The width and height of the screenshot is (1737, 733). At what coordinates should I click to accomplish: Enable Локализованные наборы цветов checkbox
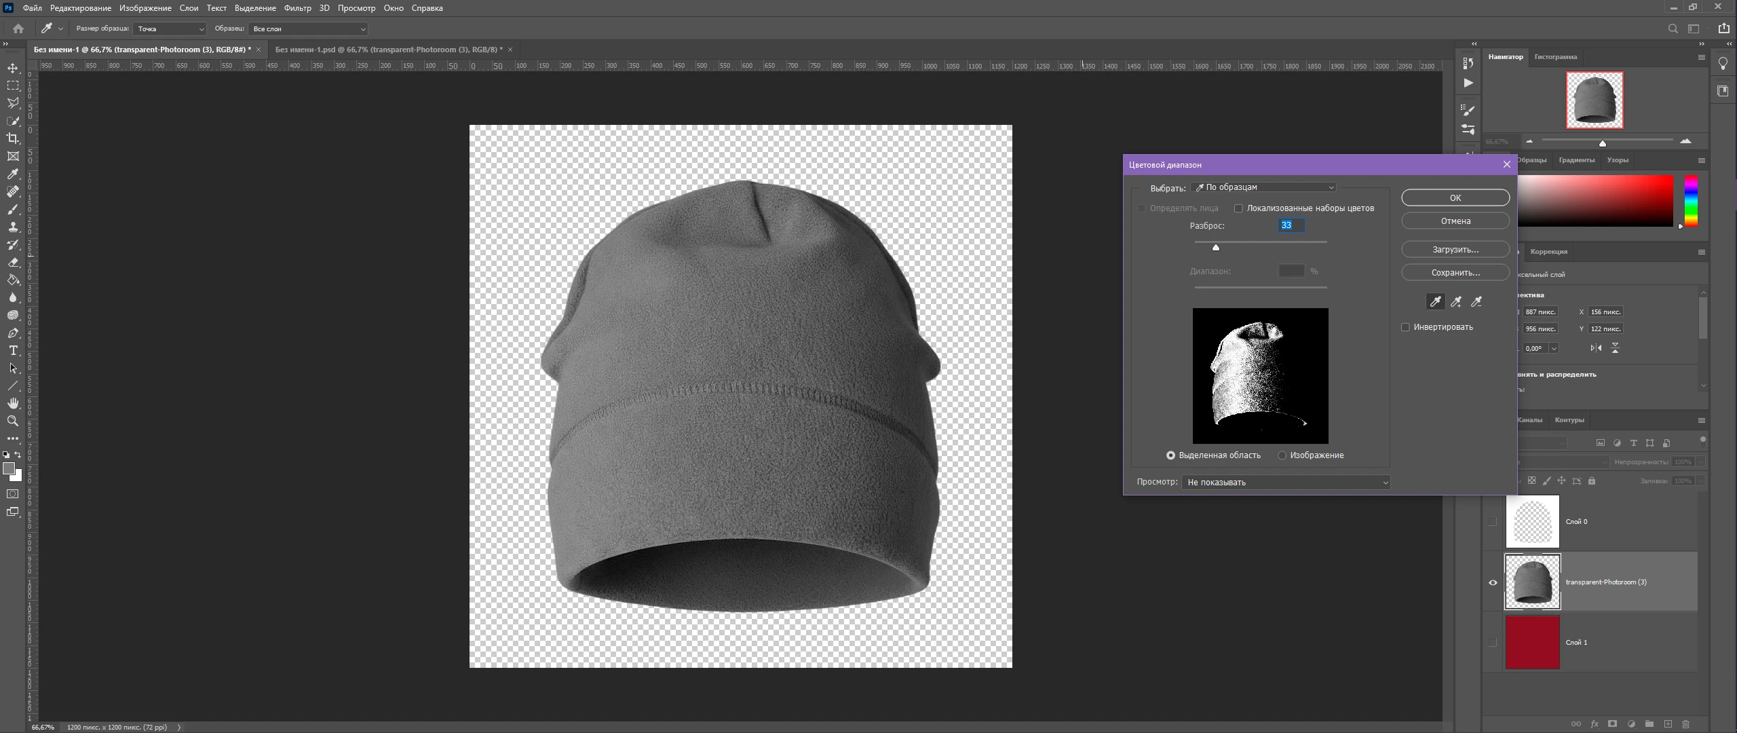[x=1238, y=208]
